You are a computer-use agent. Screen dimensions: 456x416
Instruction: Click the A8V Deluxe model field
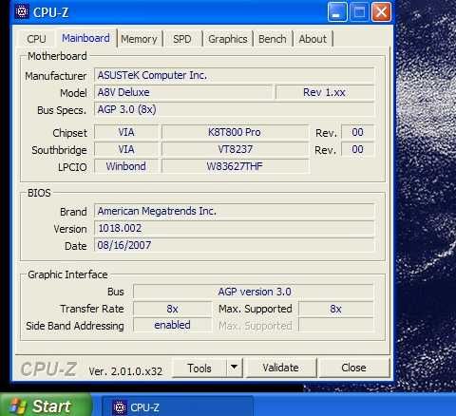point(183,92)
